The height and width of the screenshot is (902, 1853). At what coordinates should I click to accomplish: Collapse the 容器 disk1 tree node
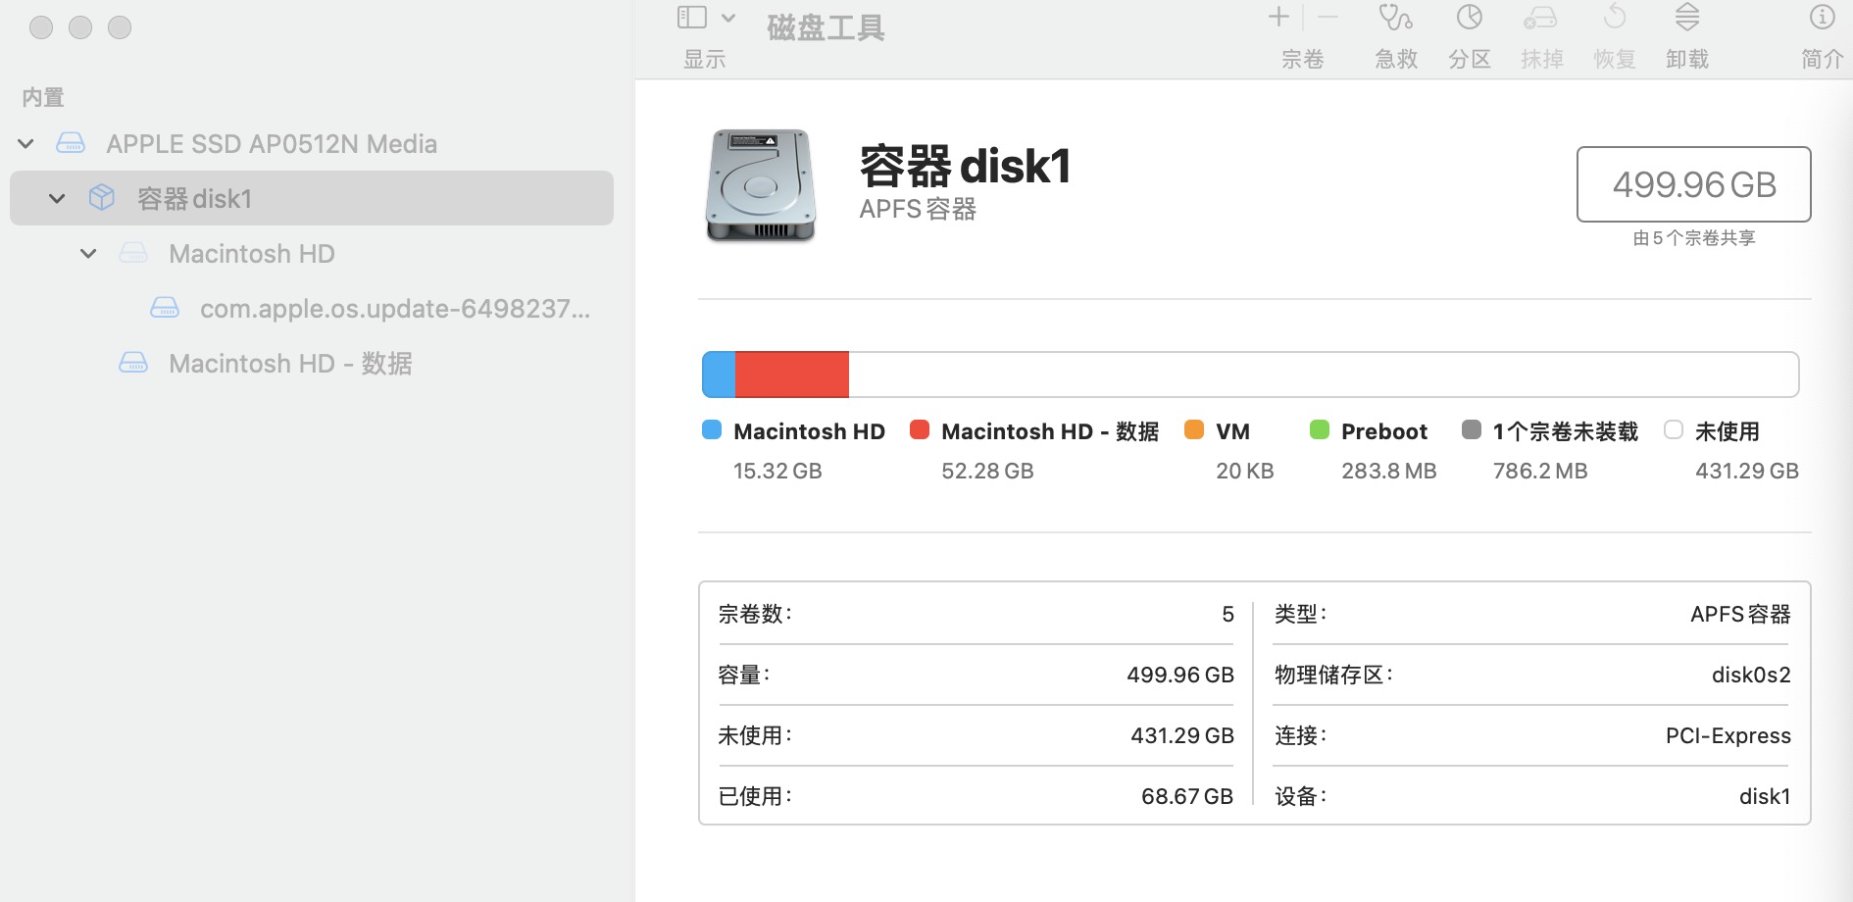pos(57,199)
